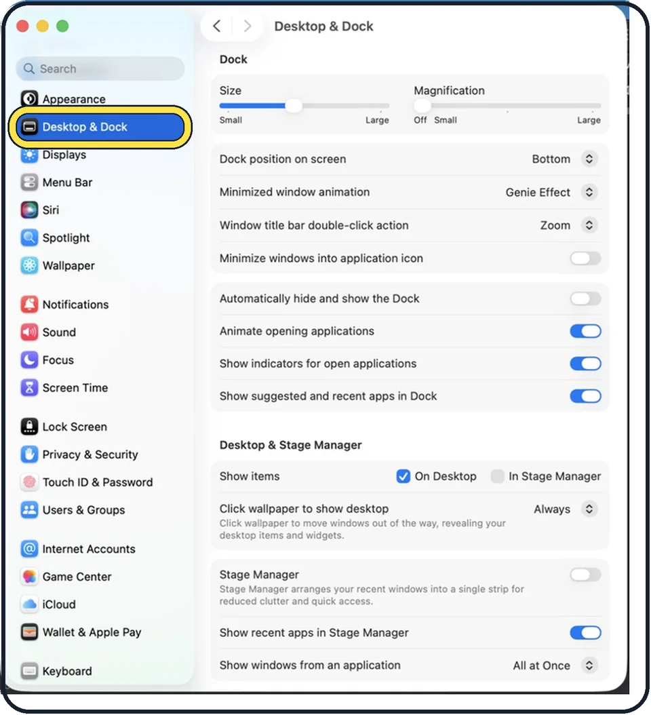The height and width of the screenshot is (715, 651).
Task: Click the Search field
Action: click(100, 69)
